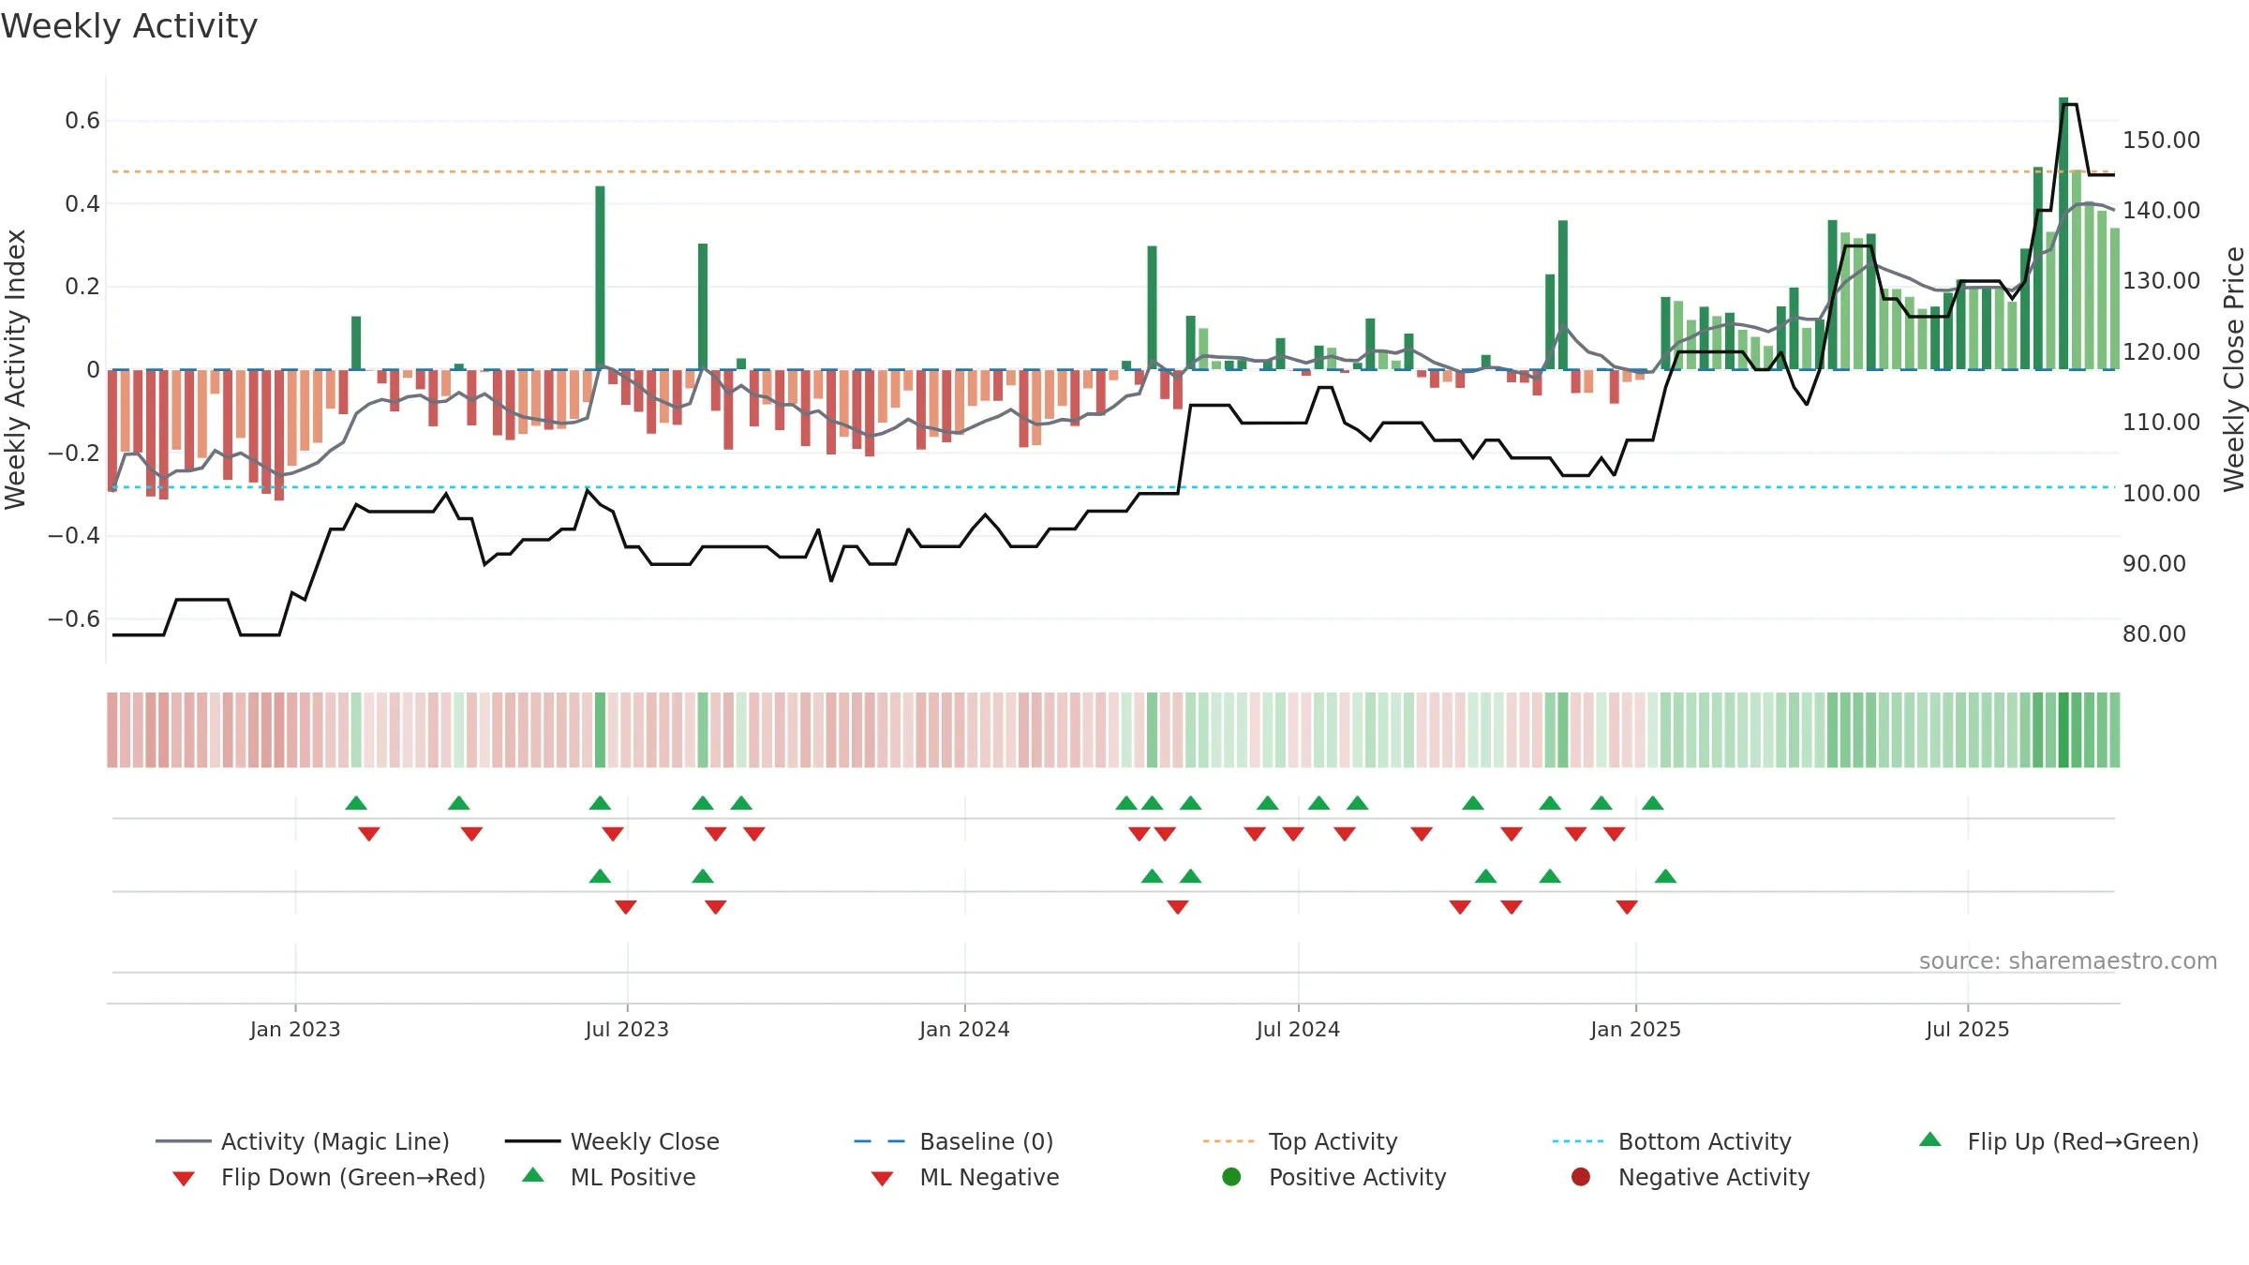Toggle the Top Activity legend entry
The width and height of the screenshot is (2249, 1265).
(x=1300, y=1141)
